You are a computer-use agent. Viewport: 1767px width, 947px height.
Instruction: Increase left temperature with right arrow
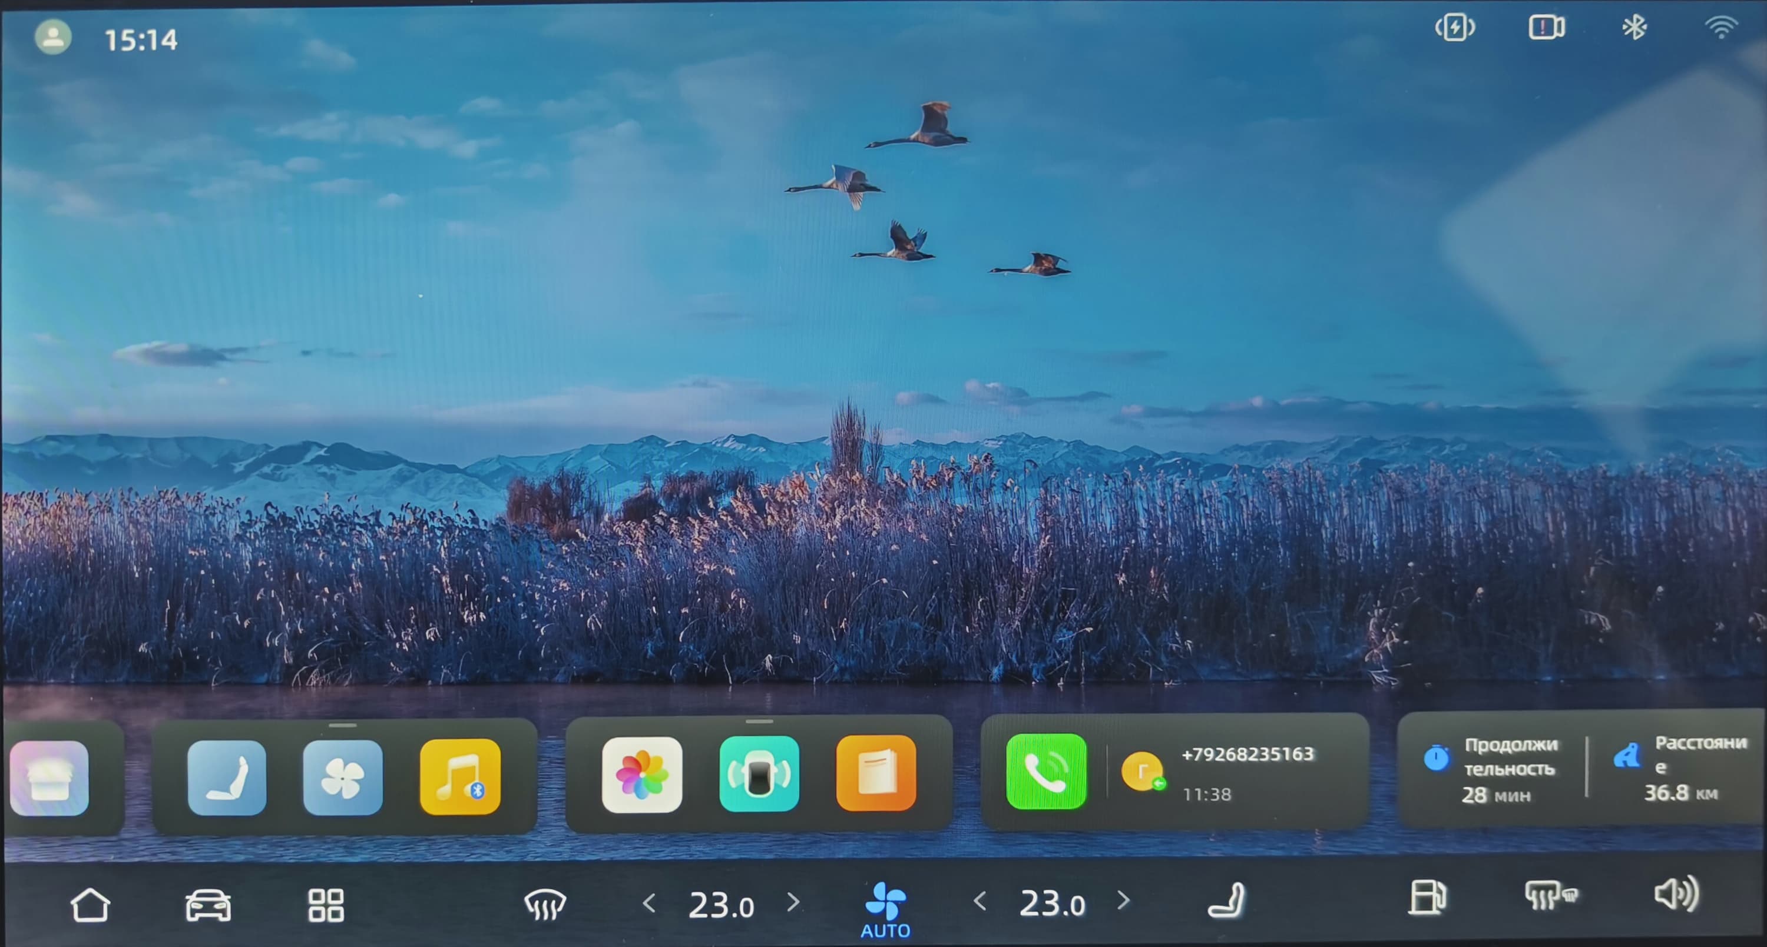793,902
